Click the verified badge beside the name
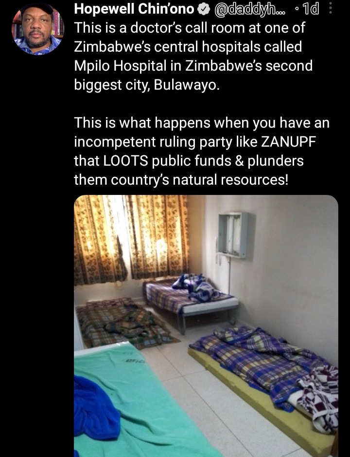The width and height of the screenshot is (350, 457). click(204, 10)
